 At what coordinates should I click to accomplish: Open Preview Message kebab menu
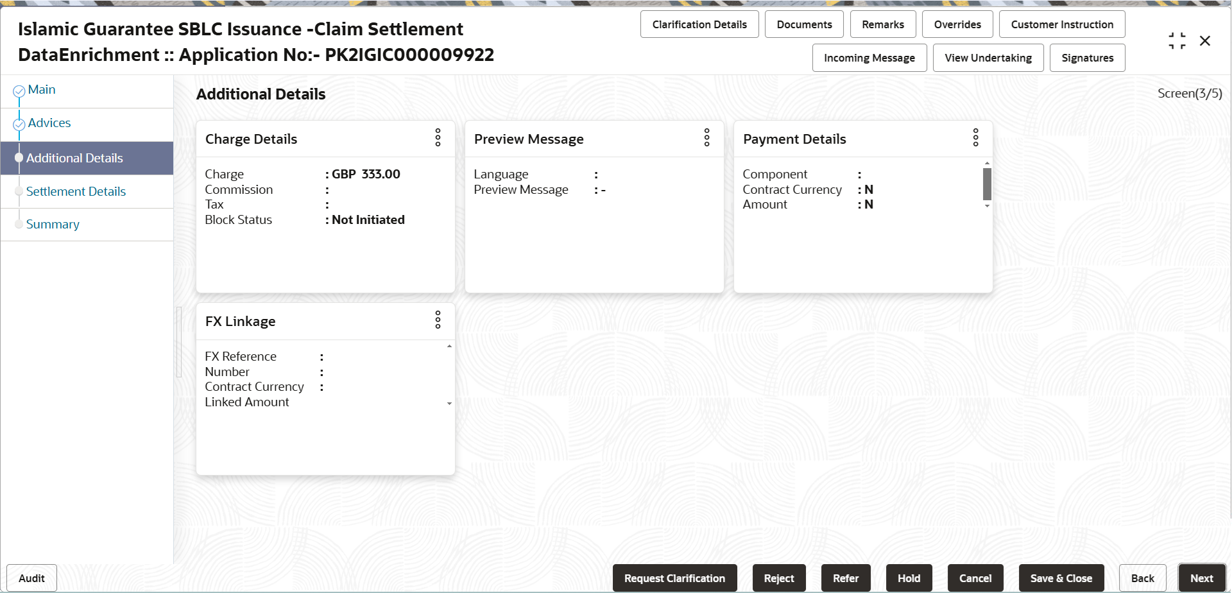click(706, 137)
